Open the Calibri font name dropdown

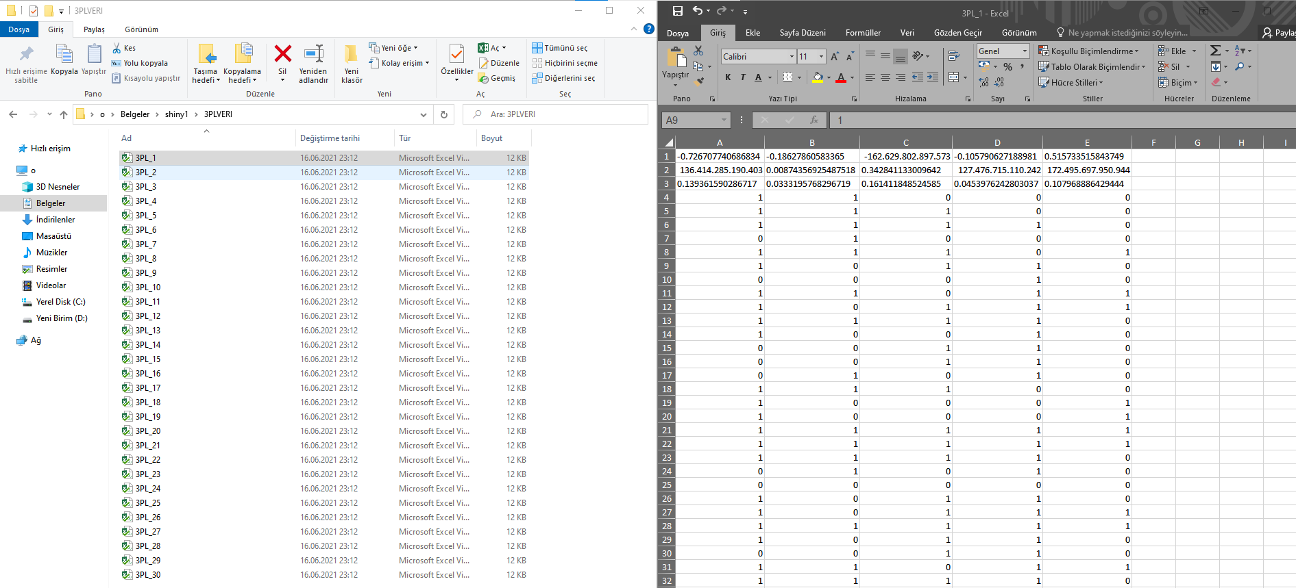coord(792,56)
